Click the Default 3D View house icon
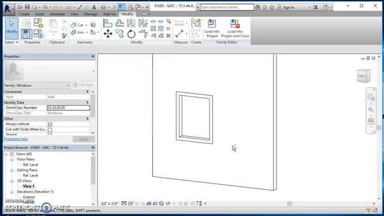Viewport: 384px width, 216px height. tap(103, 7)
